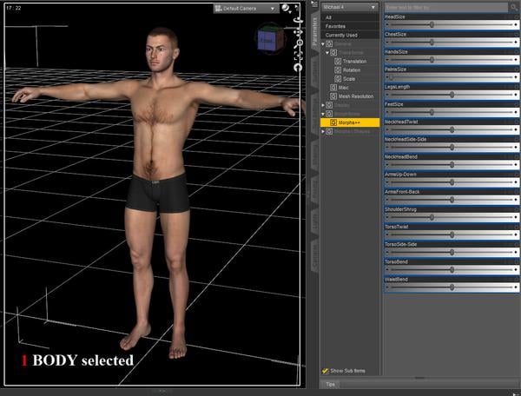Open the viewport draw style sphere menu

pos(286,8)
